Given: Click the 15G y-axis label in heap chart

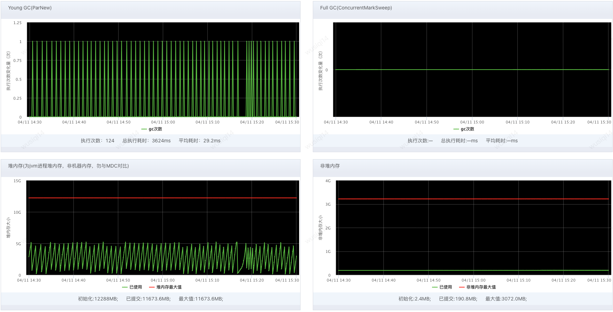Looking at the screenshot, I should (x=17, y=181).
